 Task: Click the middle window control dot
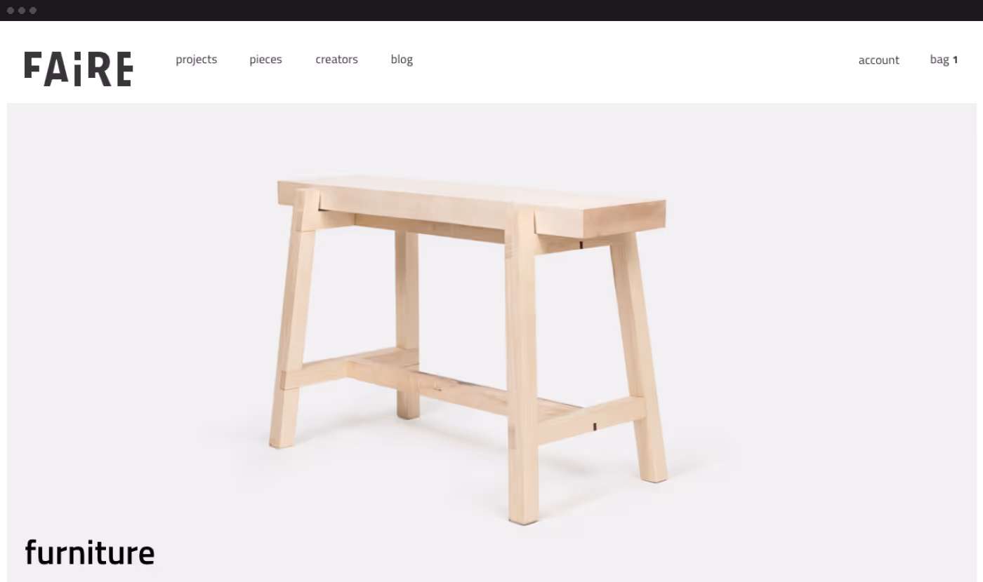click(x=22, y=11)
